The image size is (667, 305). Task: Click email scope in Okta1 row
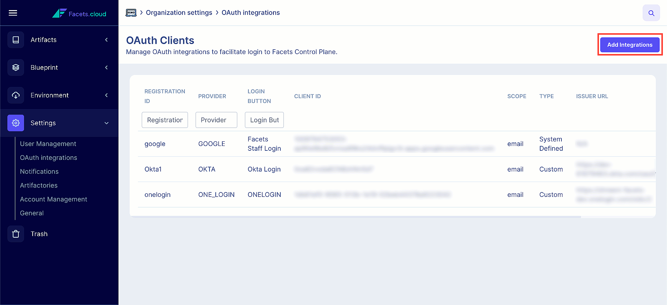tap(515, 169)
